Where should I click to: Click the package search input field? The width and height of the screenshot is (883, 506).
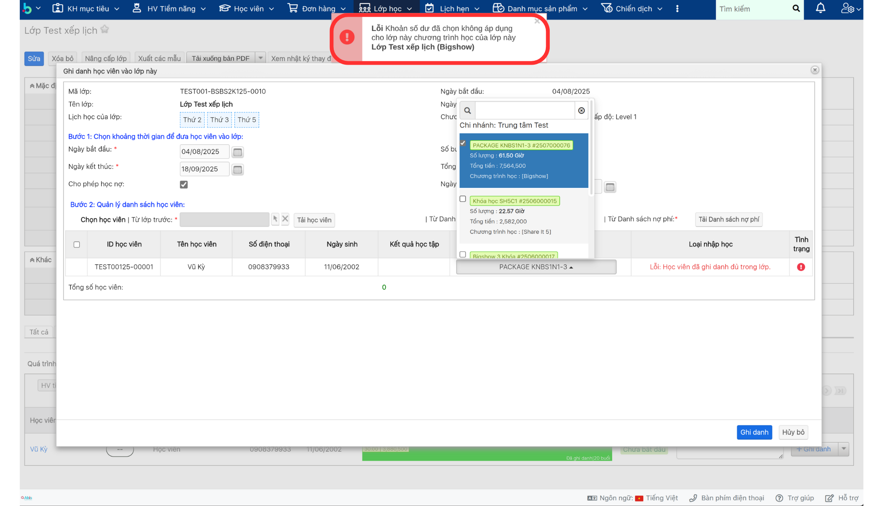click(524, 111)
